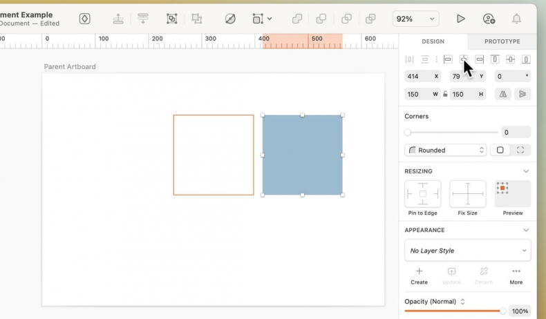Screen dimensions: 546x319
Task: Click Distribute Horizontally icon
Action: [x=409, y=59]
